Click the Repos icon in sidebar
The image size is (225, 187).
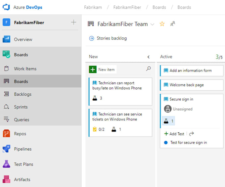click(7, 134)
